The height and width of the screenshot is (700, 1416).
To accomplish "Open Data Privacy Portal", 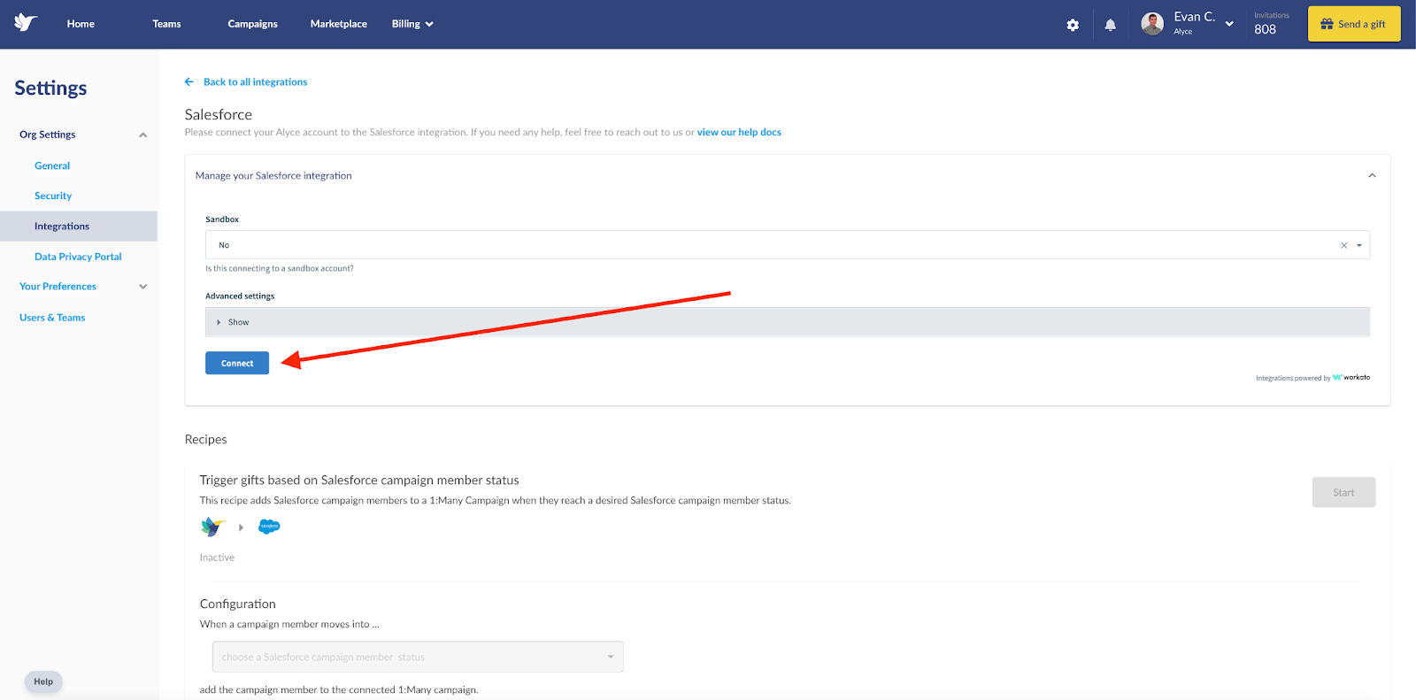I will (78, 257).
